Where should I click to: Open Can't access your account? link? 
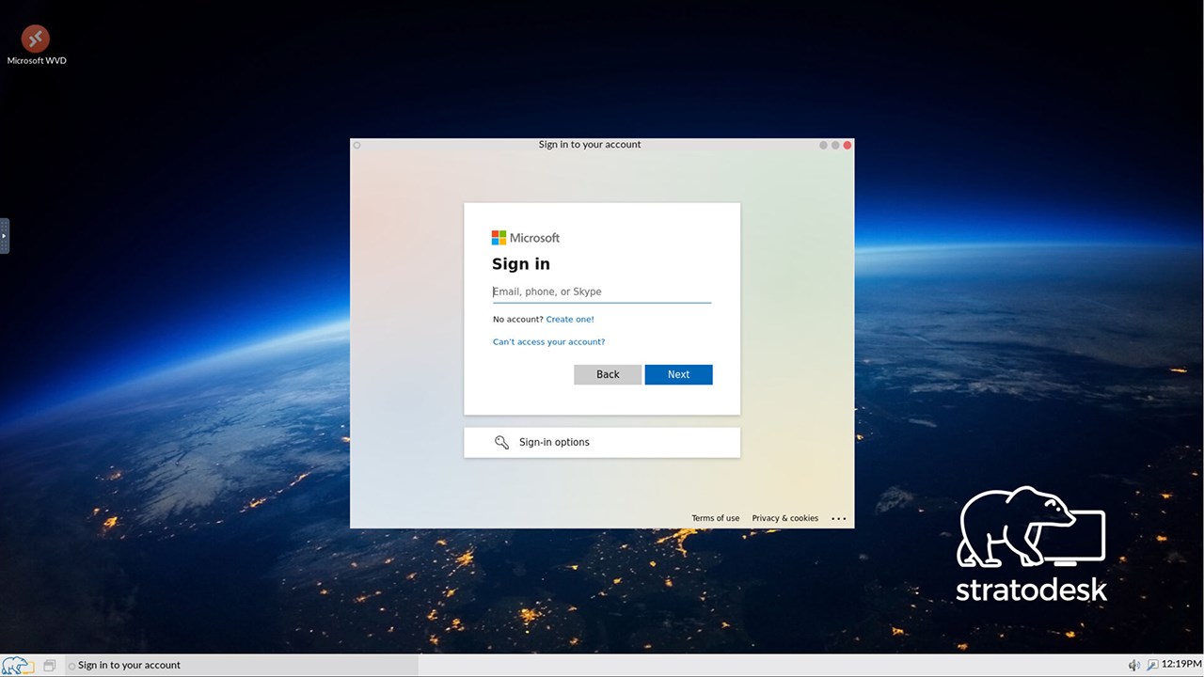[549, 342]
